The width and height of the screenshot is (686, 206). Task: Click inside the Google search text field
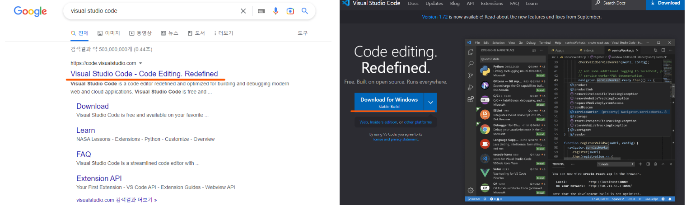click(x=154, y=11)
